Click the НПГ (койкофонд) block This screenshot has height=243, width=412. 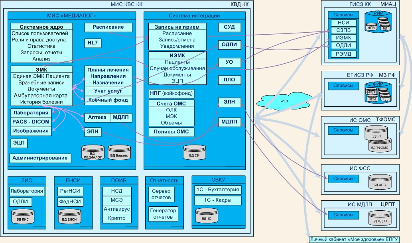click(172, 94)
